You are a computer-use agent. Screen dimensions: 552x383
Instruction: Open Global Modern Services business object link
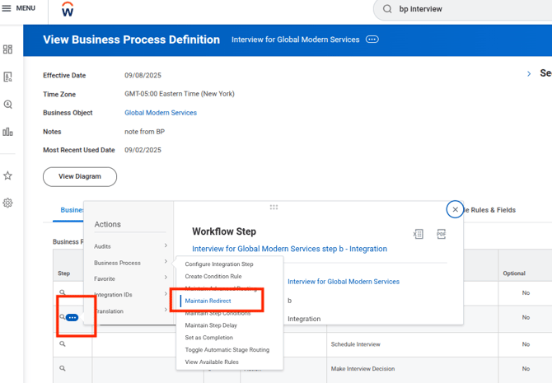pyautogui.click(x=161, y=113)
